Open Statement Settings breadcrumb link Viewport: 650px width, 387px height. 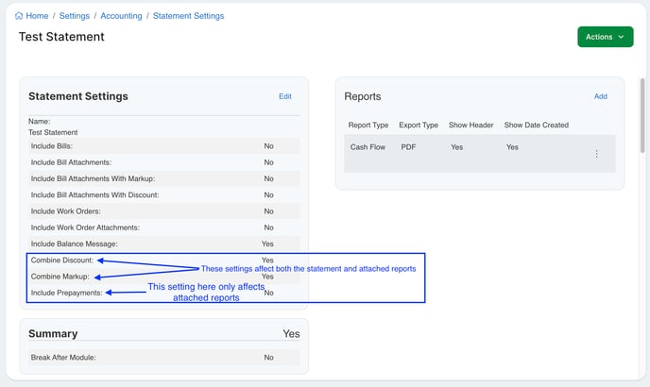(x=188, y=16)
